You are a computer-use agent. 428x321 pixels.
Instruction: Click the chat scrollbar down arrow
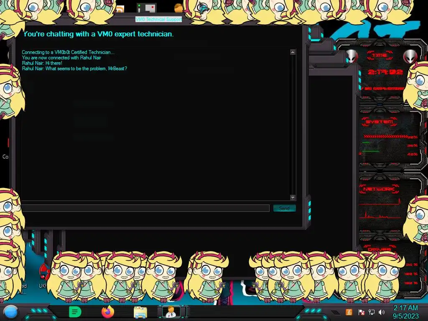293,197
